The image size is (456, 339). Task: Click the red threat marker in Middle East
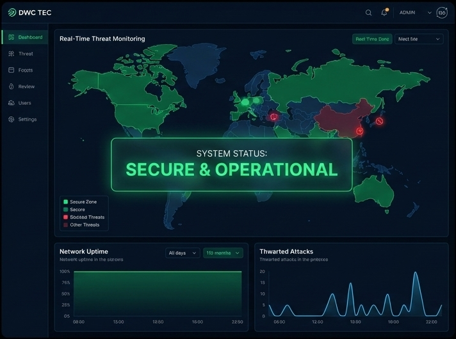[273, 116]
